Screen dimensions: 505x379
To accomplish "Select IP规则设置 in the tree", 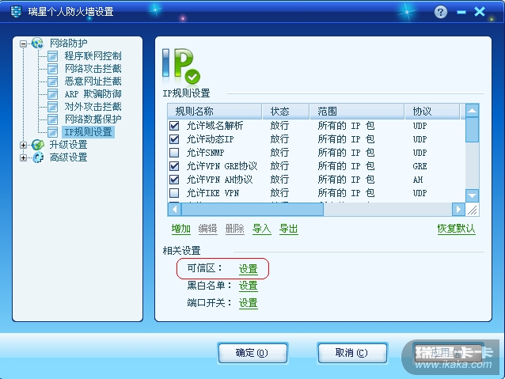I will pyautogui.click(x=88, y=132).
